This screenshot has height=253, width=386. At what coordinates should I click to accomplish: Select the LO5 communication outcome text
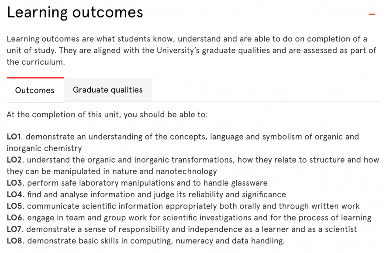coord(183,206)
